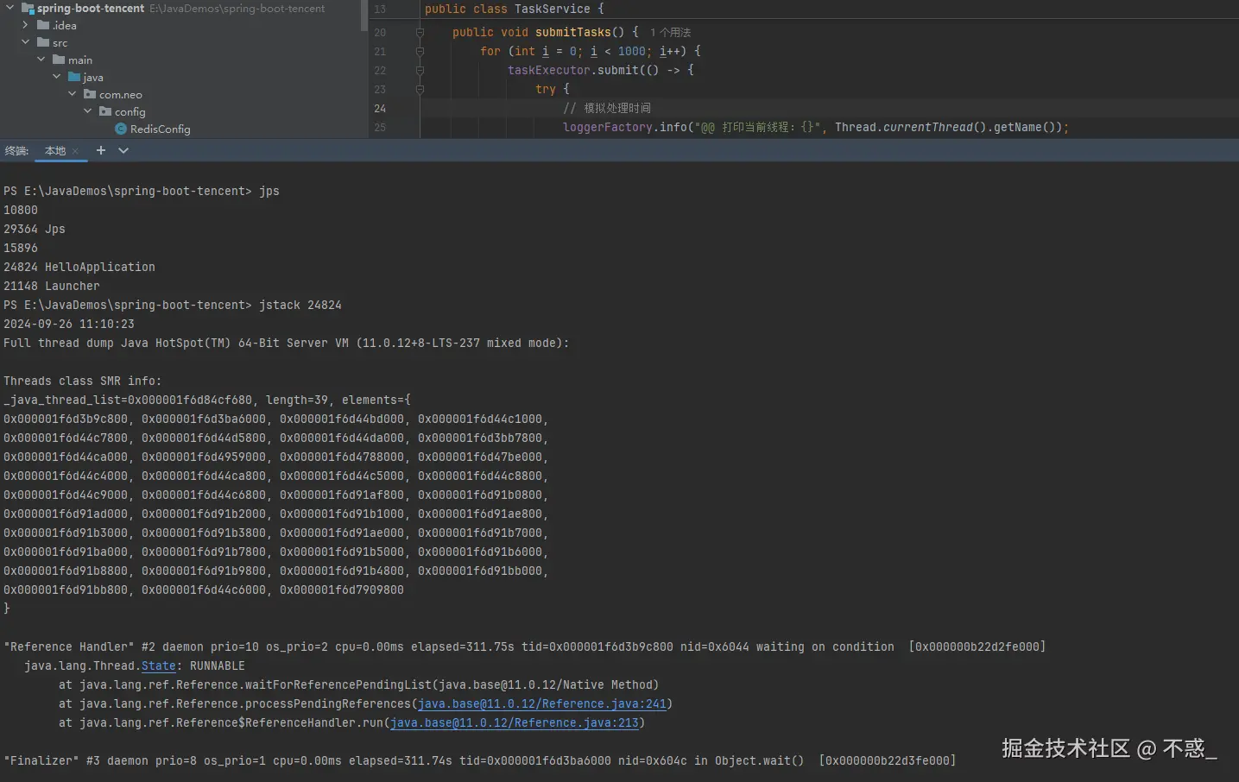
Task: Click the 1 个用法 usages hint
Action: click(671, 33)
